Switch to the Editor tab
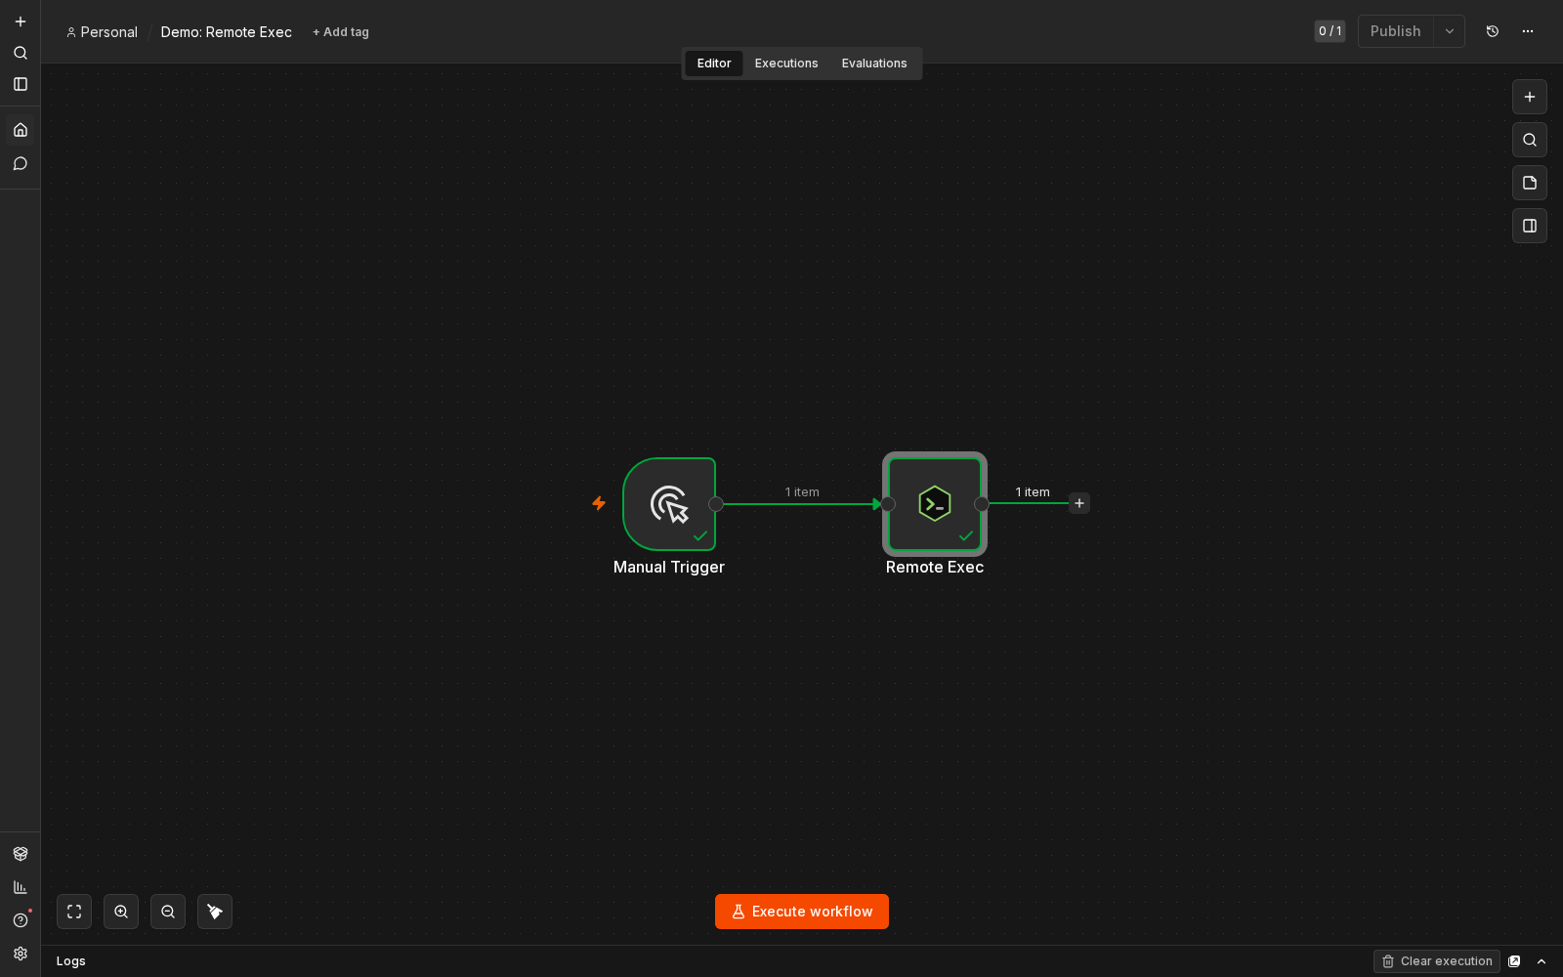This screenshot has height=977, width=1563. point(714,64)
